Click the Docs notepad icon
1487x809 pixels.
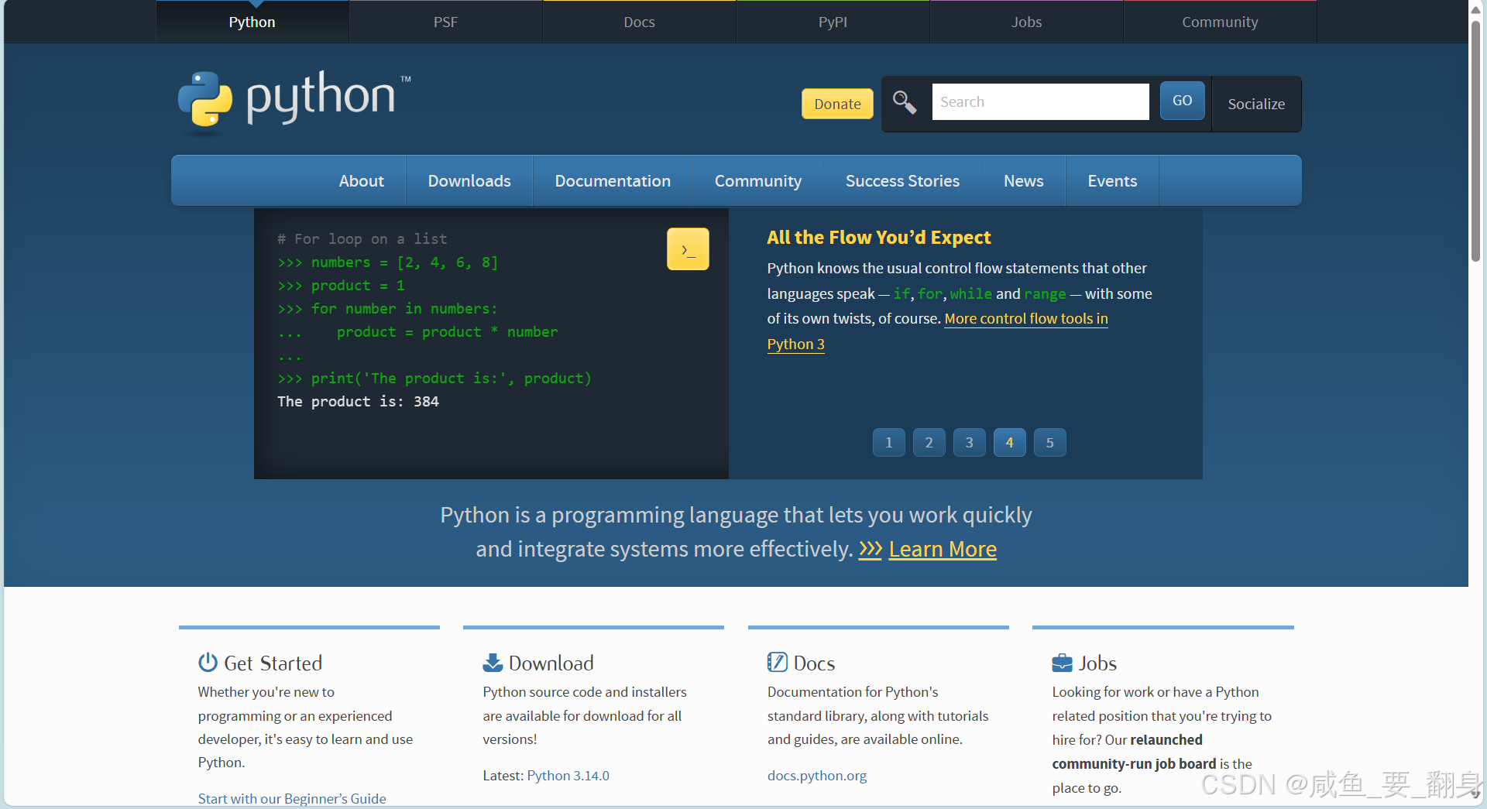(777, 663)
